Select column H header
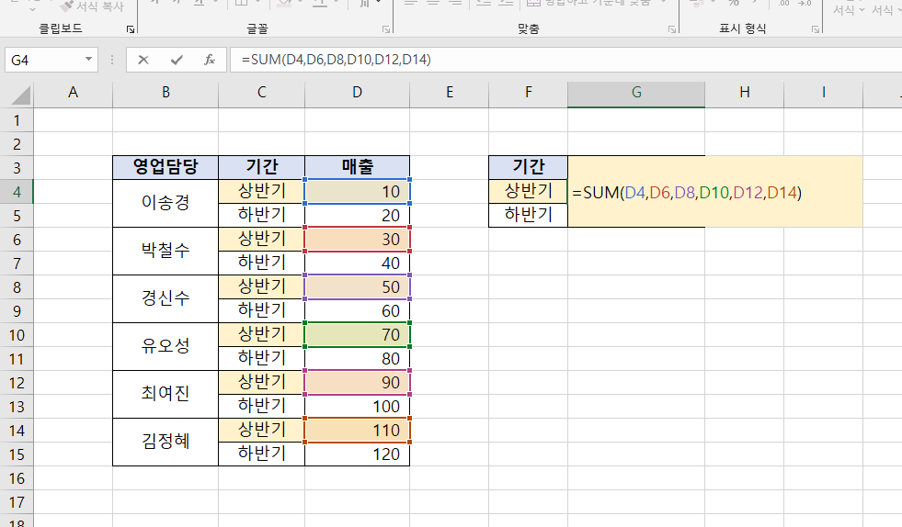Image resolution: width=902 pixels, height=527 pixels. click(745, 93)
